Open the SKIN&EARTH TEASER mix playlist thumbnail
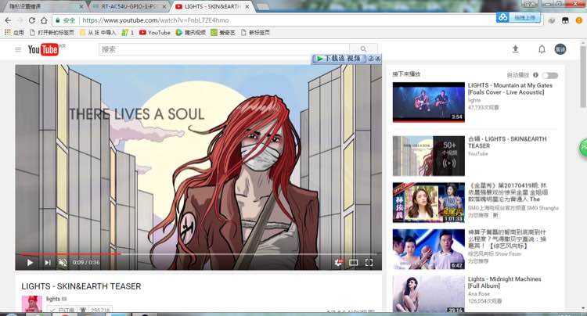Image resolution: width=587 pixels, height=316 pixels. pos(429,156)
